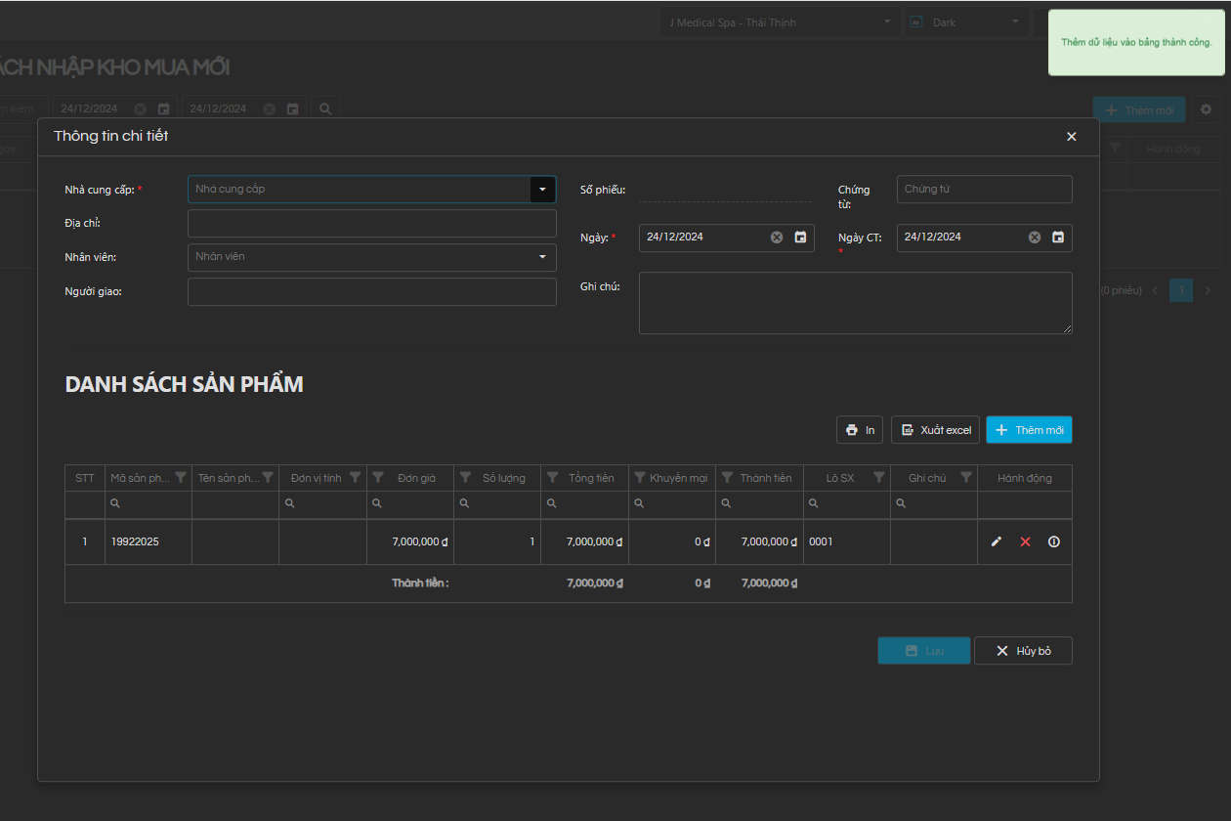Print the list with In button
The image size is (1231, 821).
(x=860, y=430)
